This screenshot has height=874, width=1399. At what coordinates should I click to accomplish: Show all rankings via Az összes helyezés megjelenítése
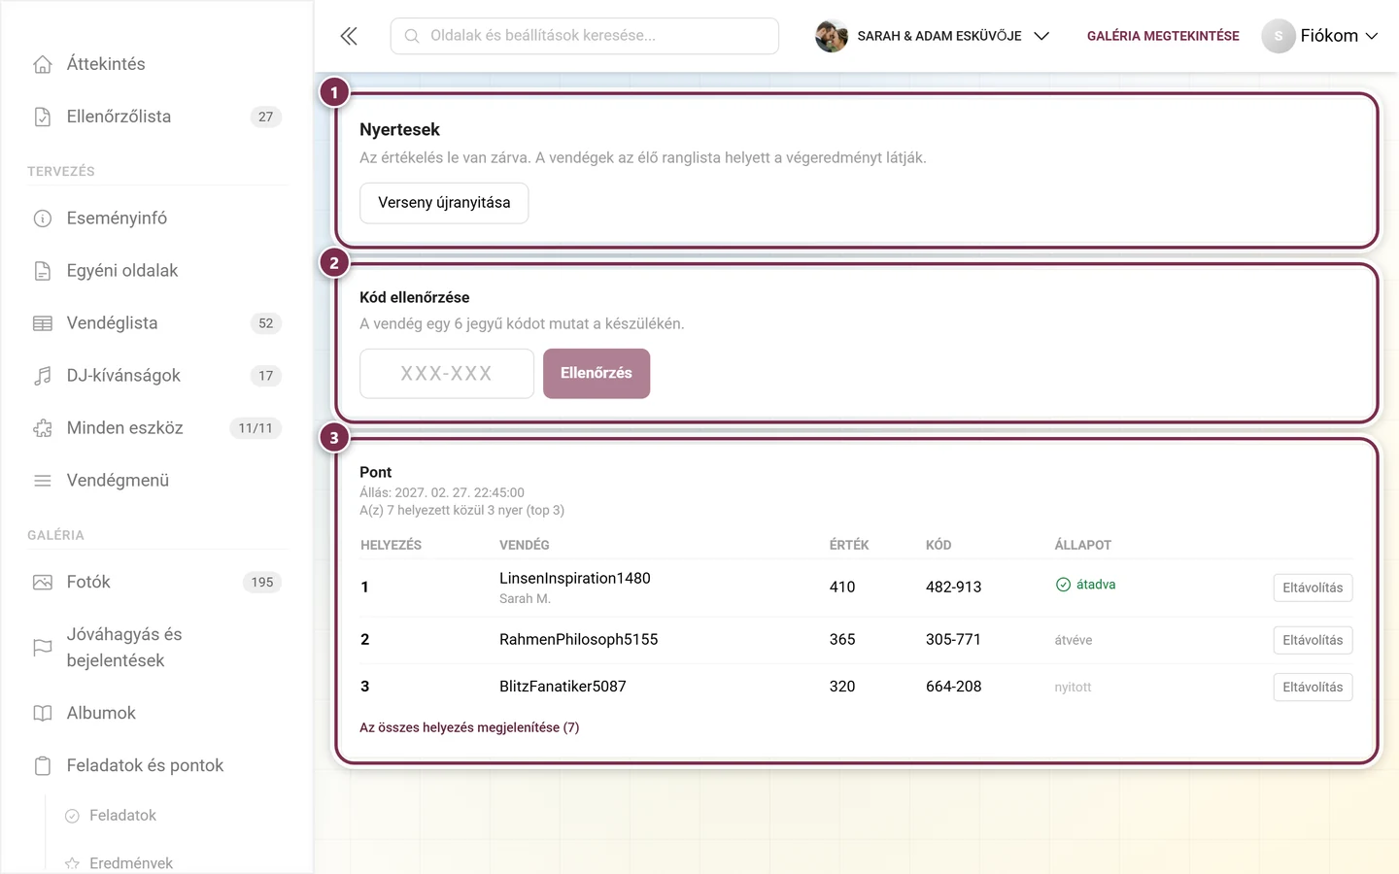tap(469, 727)
